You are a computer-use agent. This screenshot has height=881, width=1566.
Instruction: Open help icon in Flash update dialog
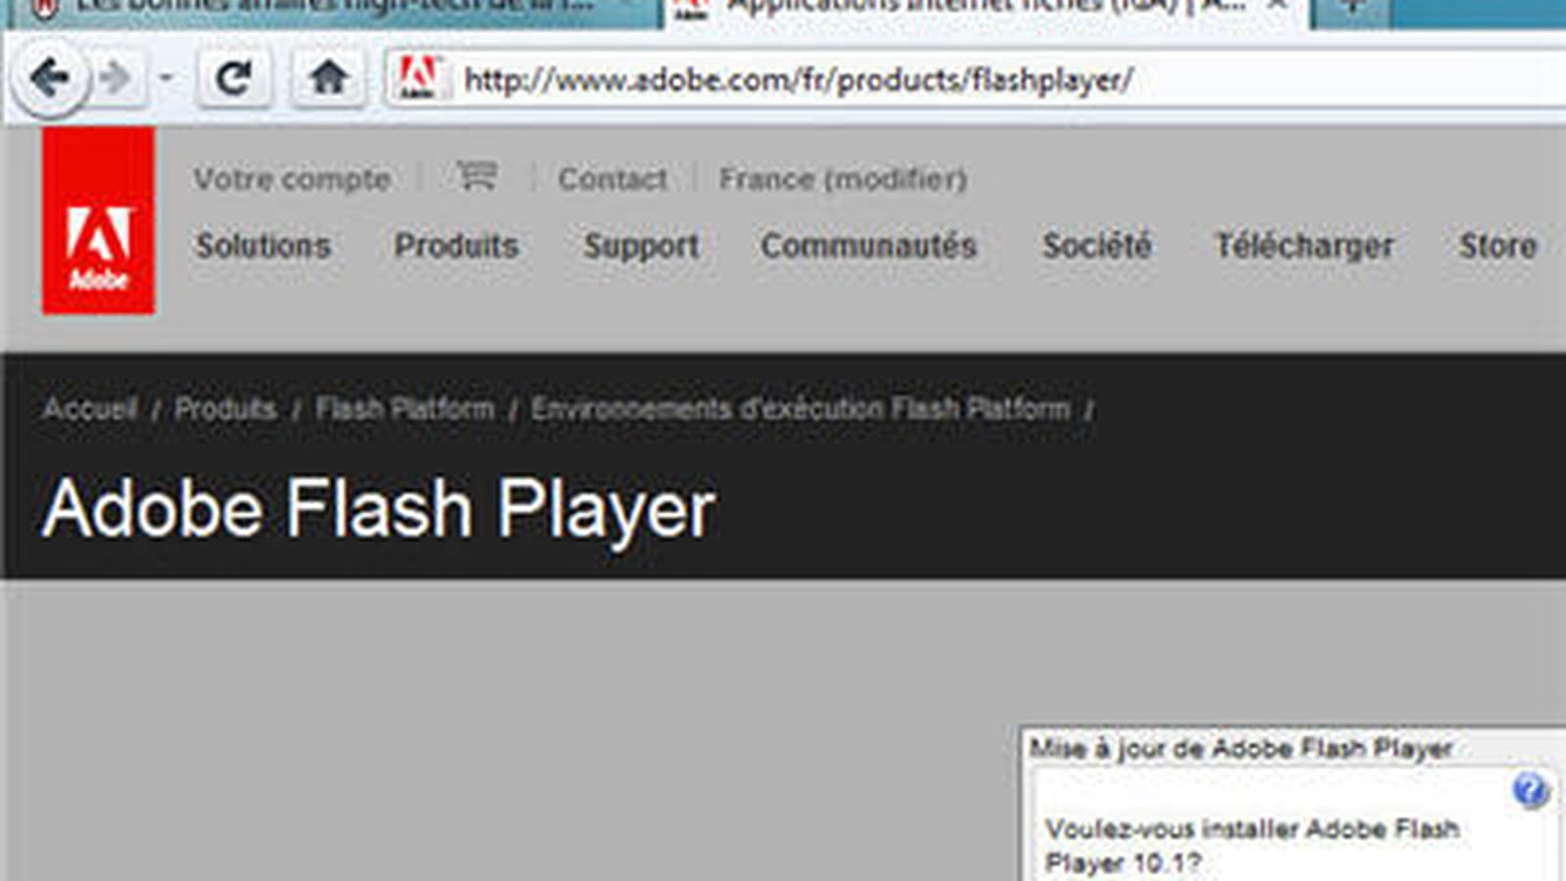(x=1531, y=789)
